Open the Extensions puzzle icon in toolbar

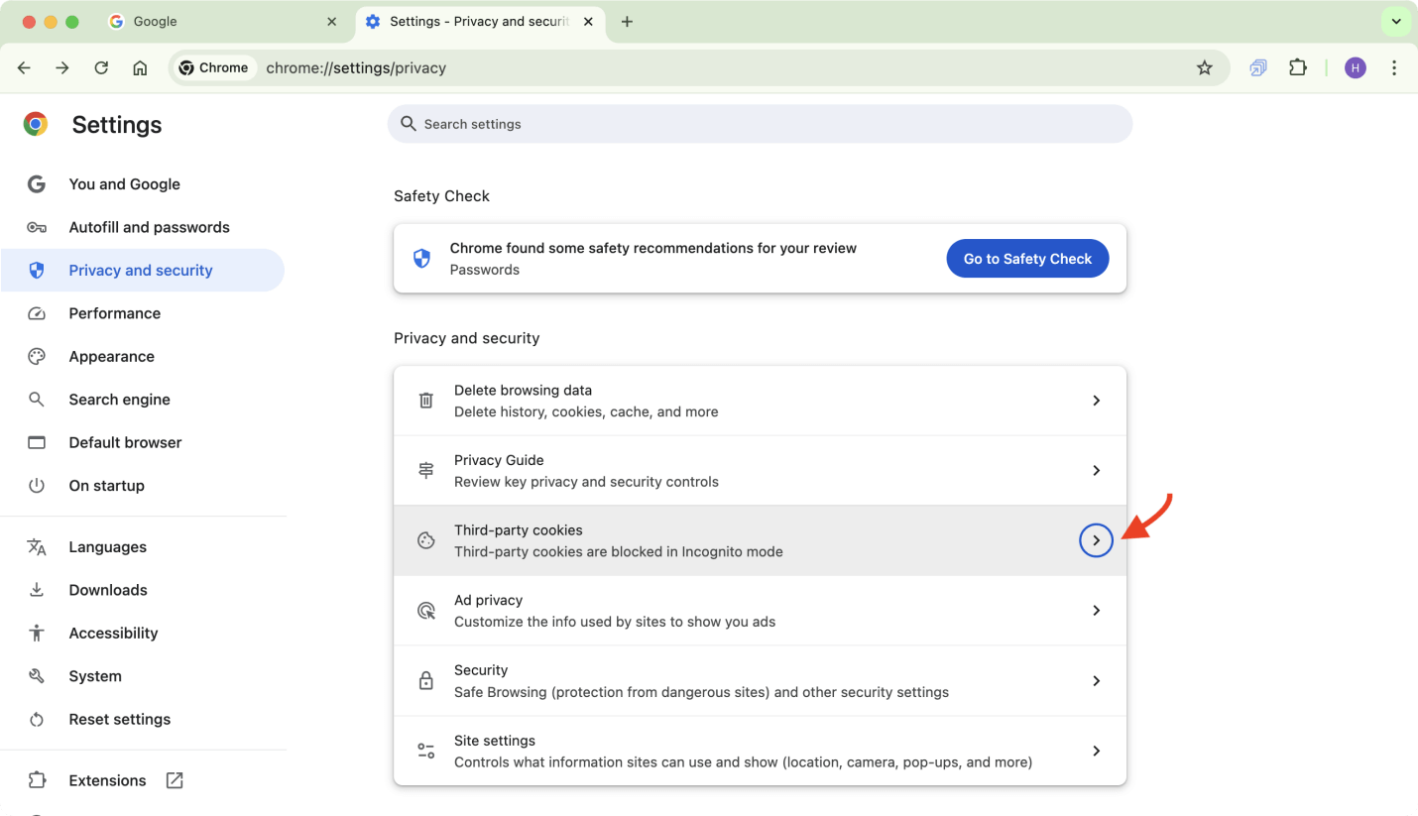click(1297, 68)
